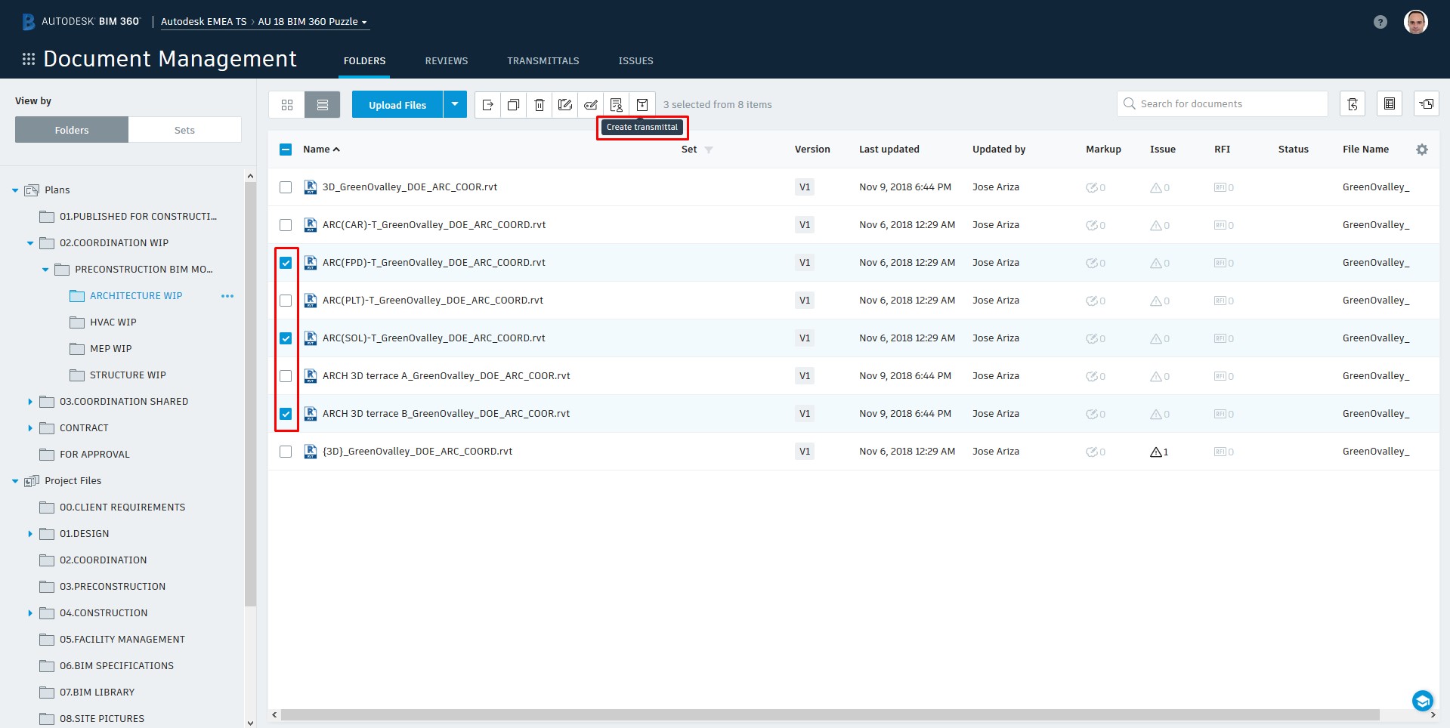Open the deleted items restore bin

tap(1352, 104)
